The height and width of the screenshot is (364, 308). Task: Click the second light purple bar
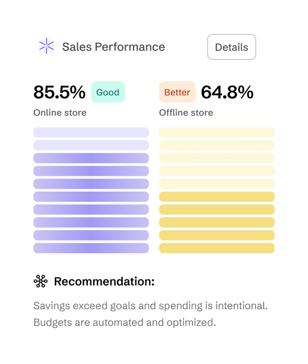[x=91, y=145]
